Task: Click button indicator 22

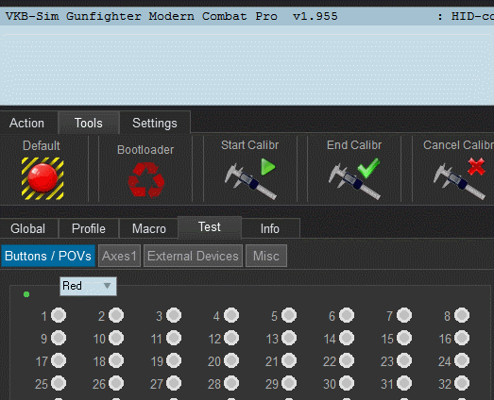Action: (x=347, y=360)
